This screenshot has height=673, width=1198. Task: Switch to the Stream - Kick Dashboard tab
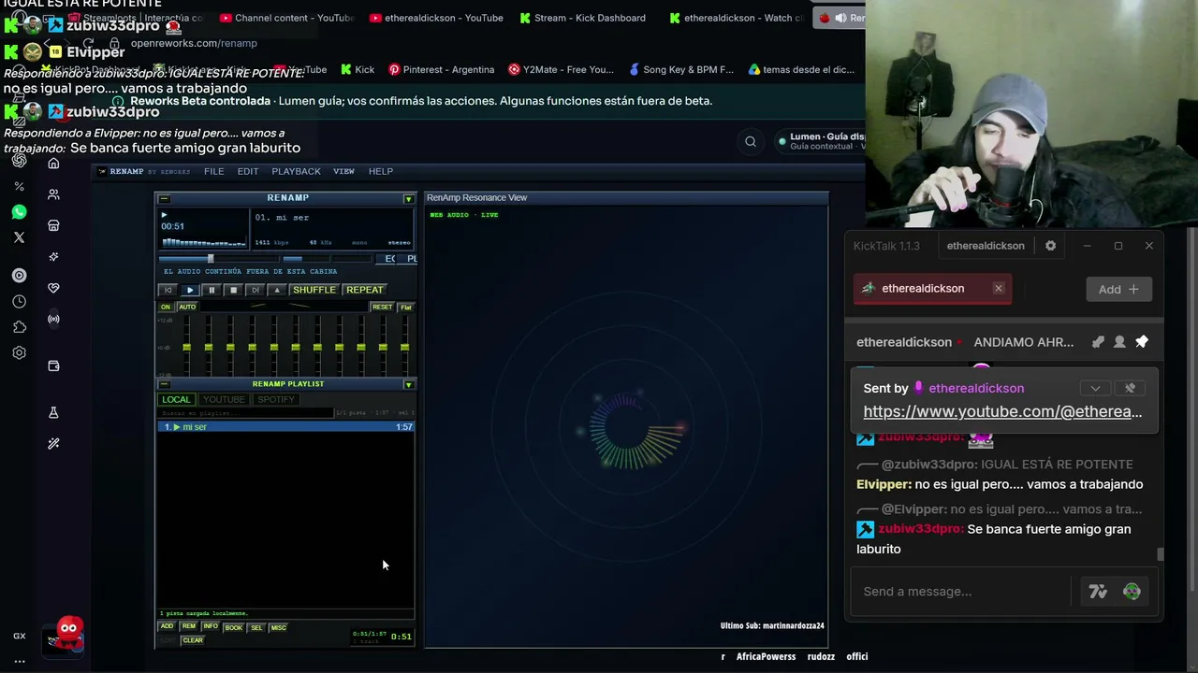582,18
